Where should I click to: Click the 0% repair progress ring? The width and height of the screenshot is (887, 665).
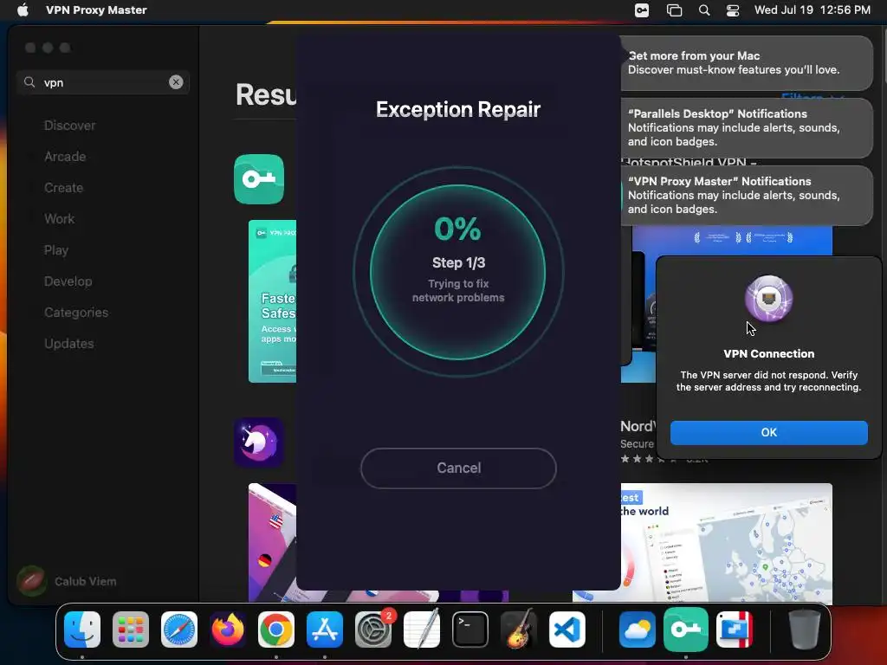click(x=458, y=272)
